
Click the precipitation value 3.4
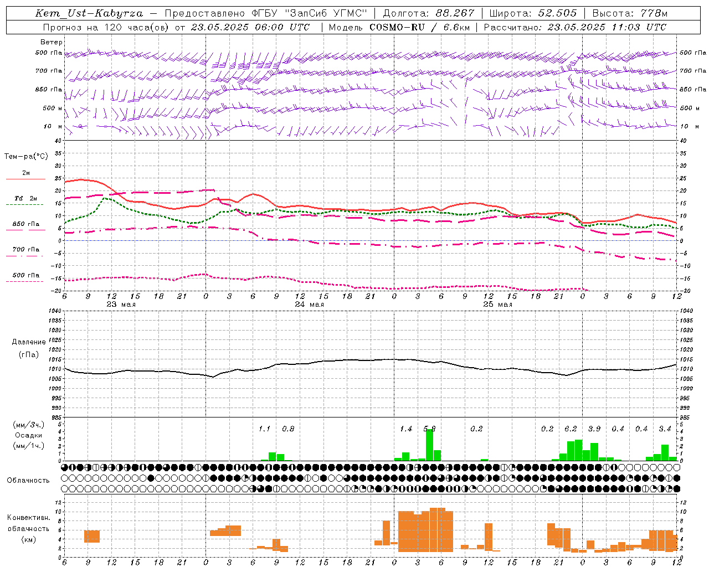pyautogui.click(x=665, y=429)
